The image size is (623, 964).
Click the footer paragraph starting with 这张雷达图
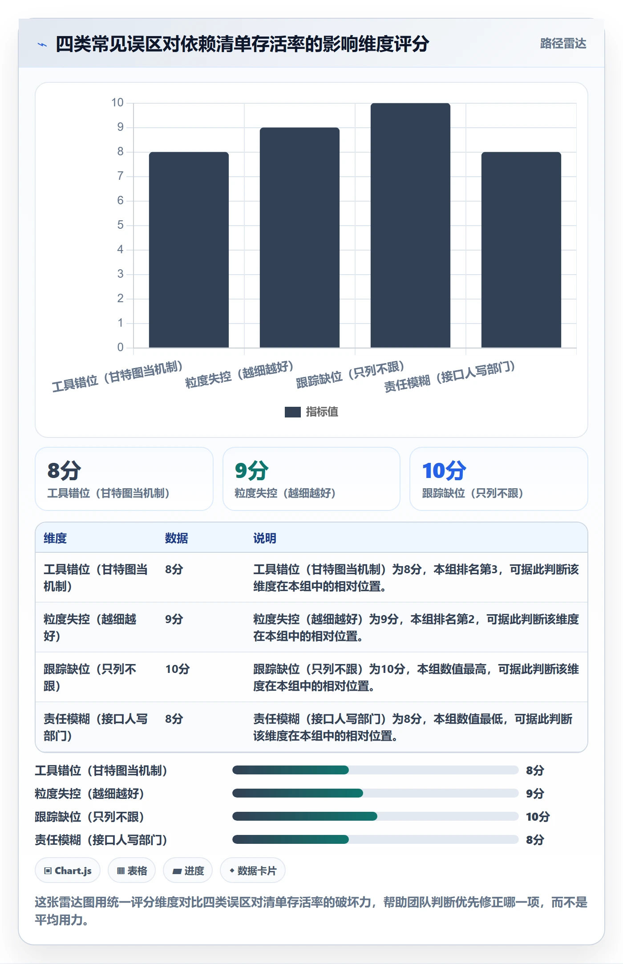point(311,911)
